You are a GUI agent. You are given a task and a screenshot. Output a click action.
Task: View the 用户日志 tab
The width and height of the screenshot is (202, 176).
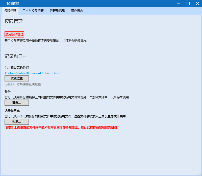pyautogui.click(x=77, y=11)
